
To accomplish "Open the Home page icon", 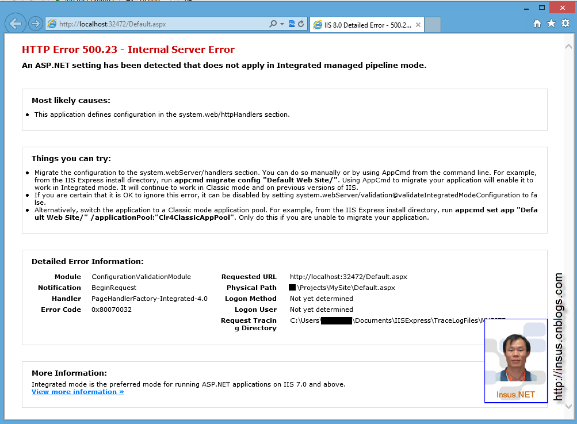I will tap(537, 24).
